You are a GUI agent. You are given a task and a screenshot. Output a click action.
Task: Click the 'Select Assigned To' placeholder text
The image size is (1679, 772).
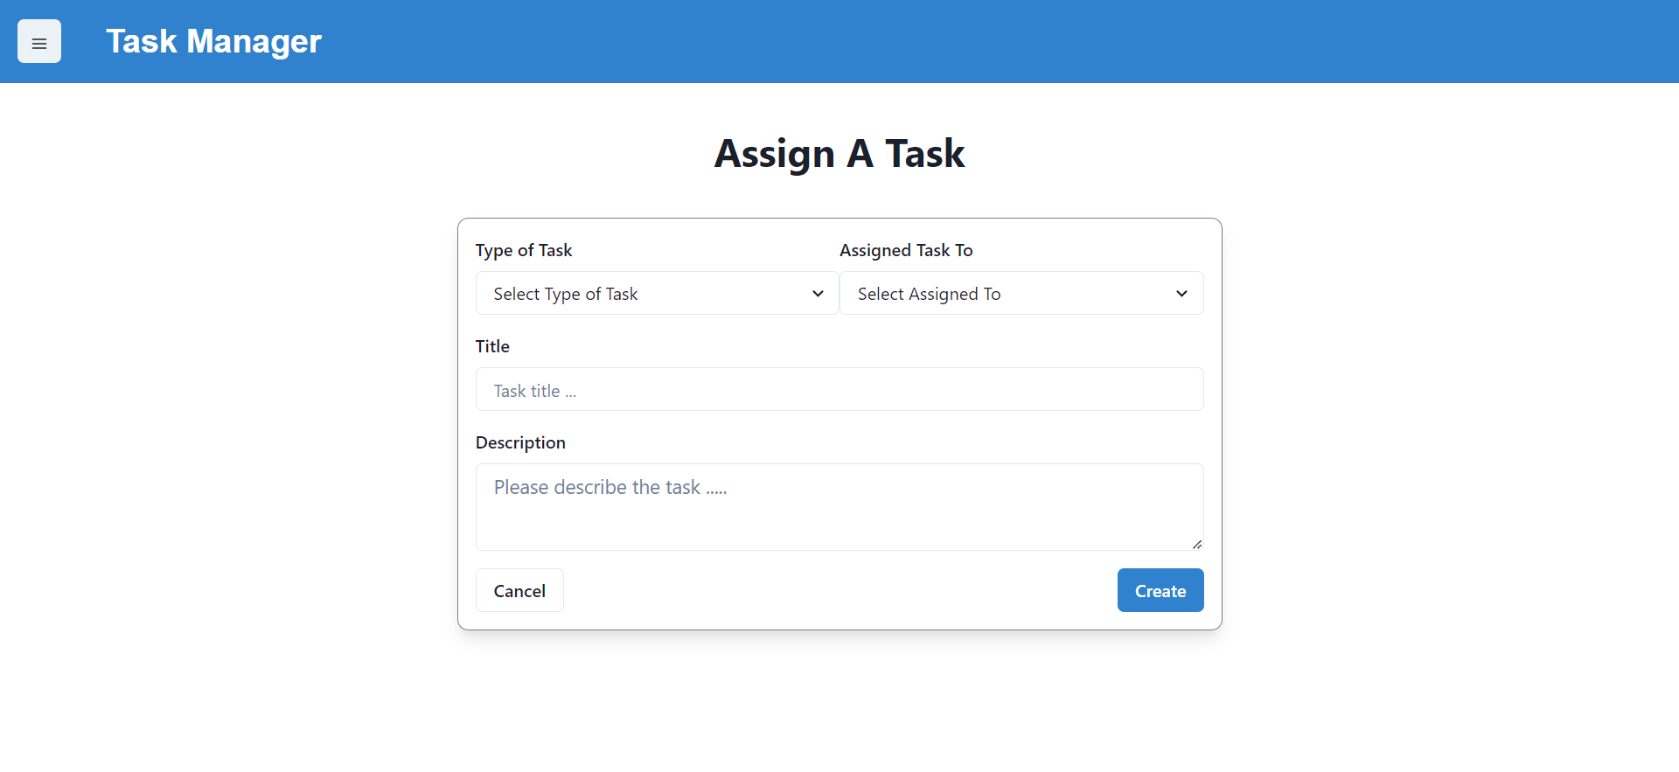point(929,294)
